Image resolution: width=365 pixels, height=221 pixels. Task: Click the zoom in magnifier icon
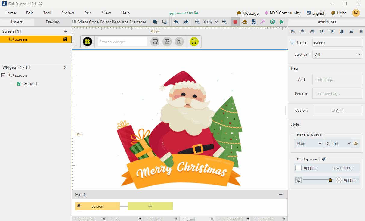[224, 22]
